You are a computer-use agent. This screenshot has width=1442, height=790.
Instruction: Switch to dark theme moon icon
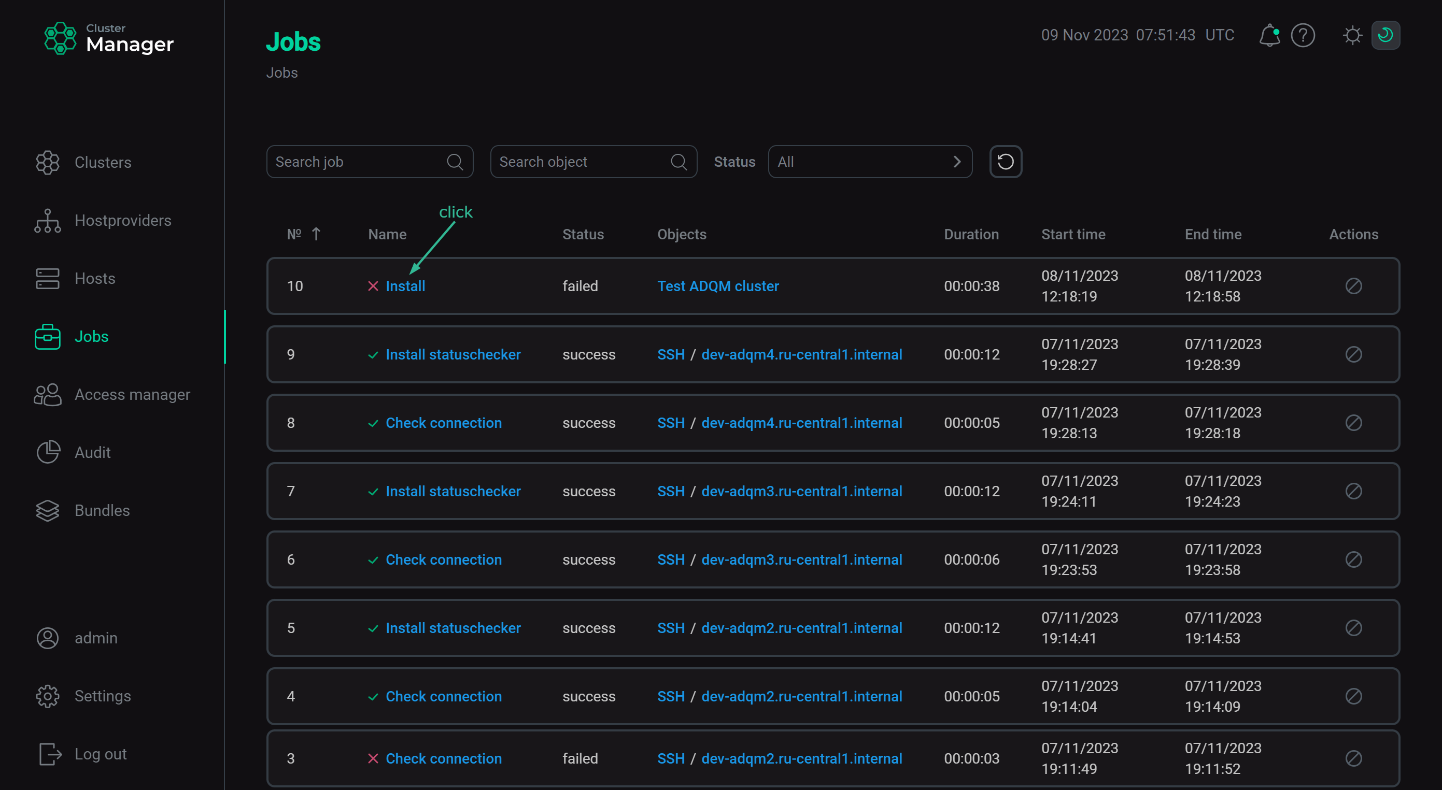pos(1386,35)
